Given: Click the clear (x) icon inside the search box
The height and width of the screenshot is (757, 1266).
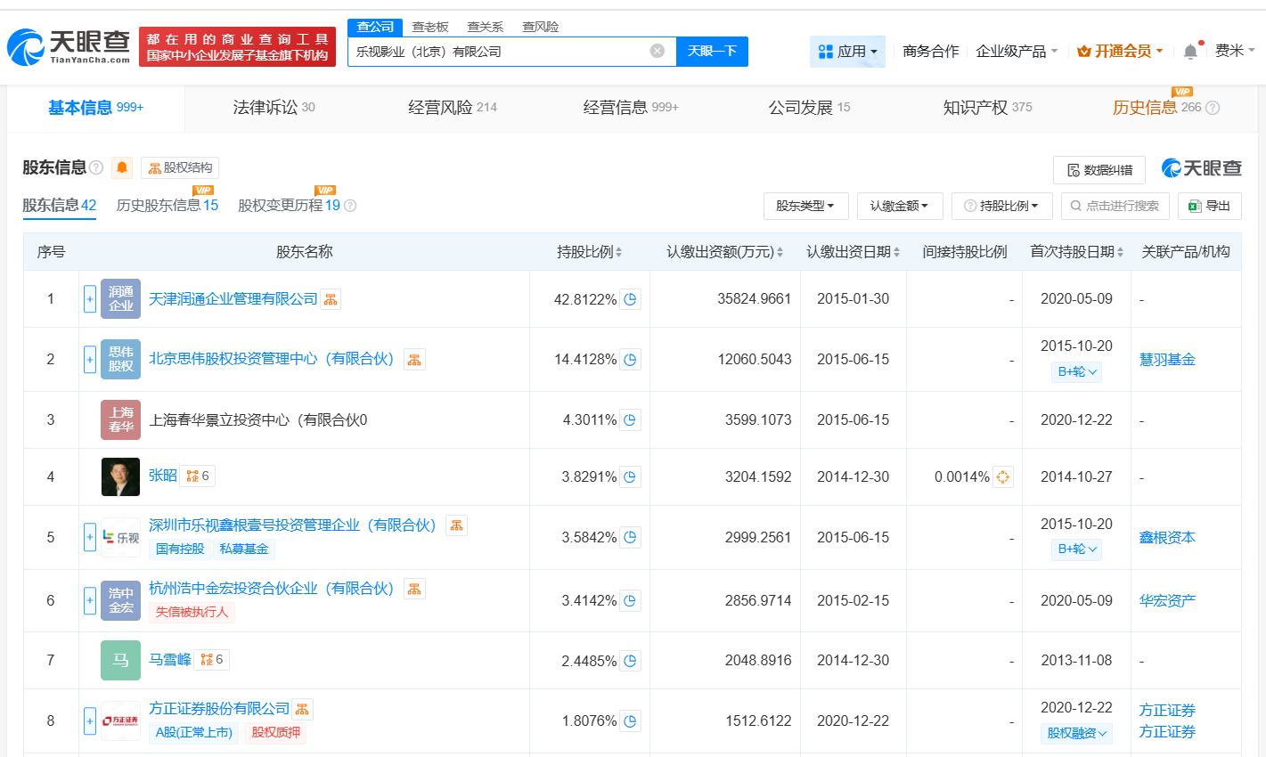Looking at the screenshot, I should point(658,51).
